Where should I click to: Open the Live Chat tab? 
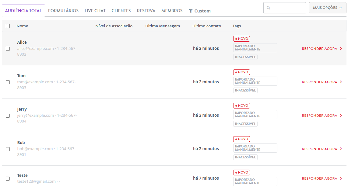pos(95,11)
